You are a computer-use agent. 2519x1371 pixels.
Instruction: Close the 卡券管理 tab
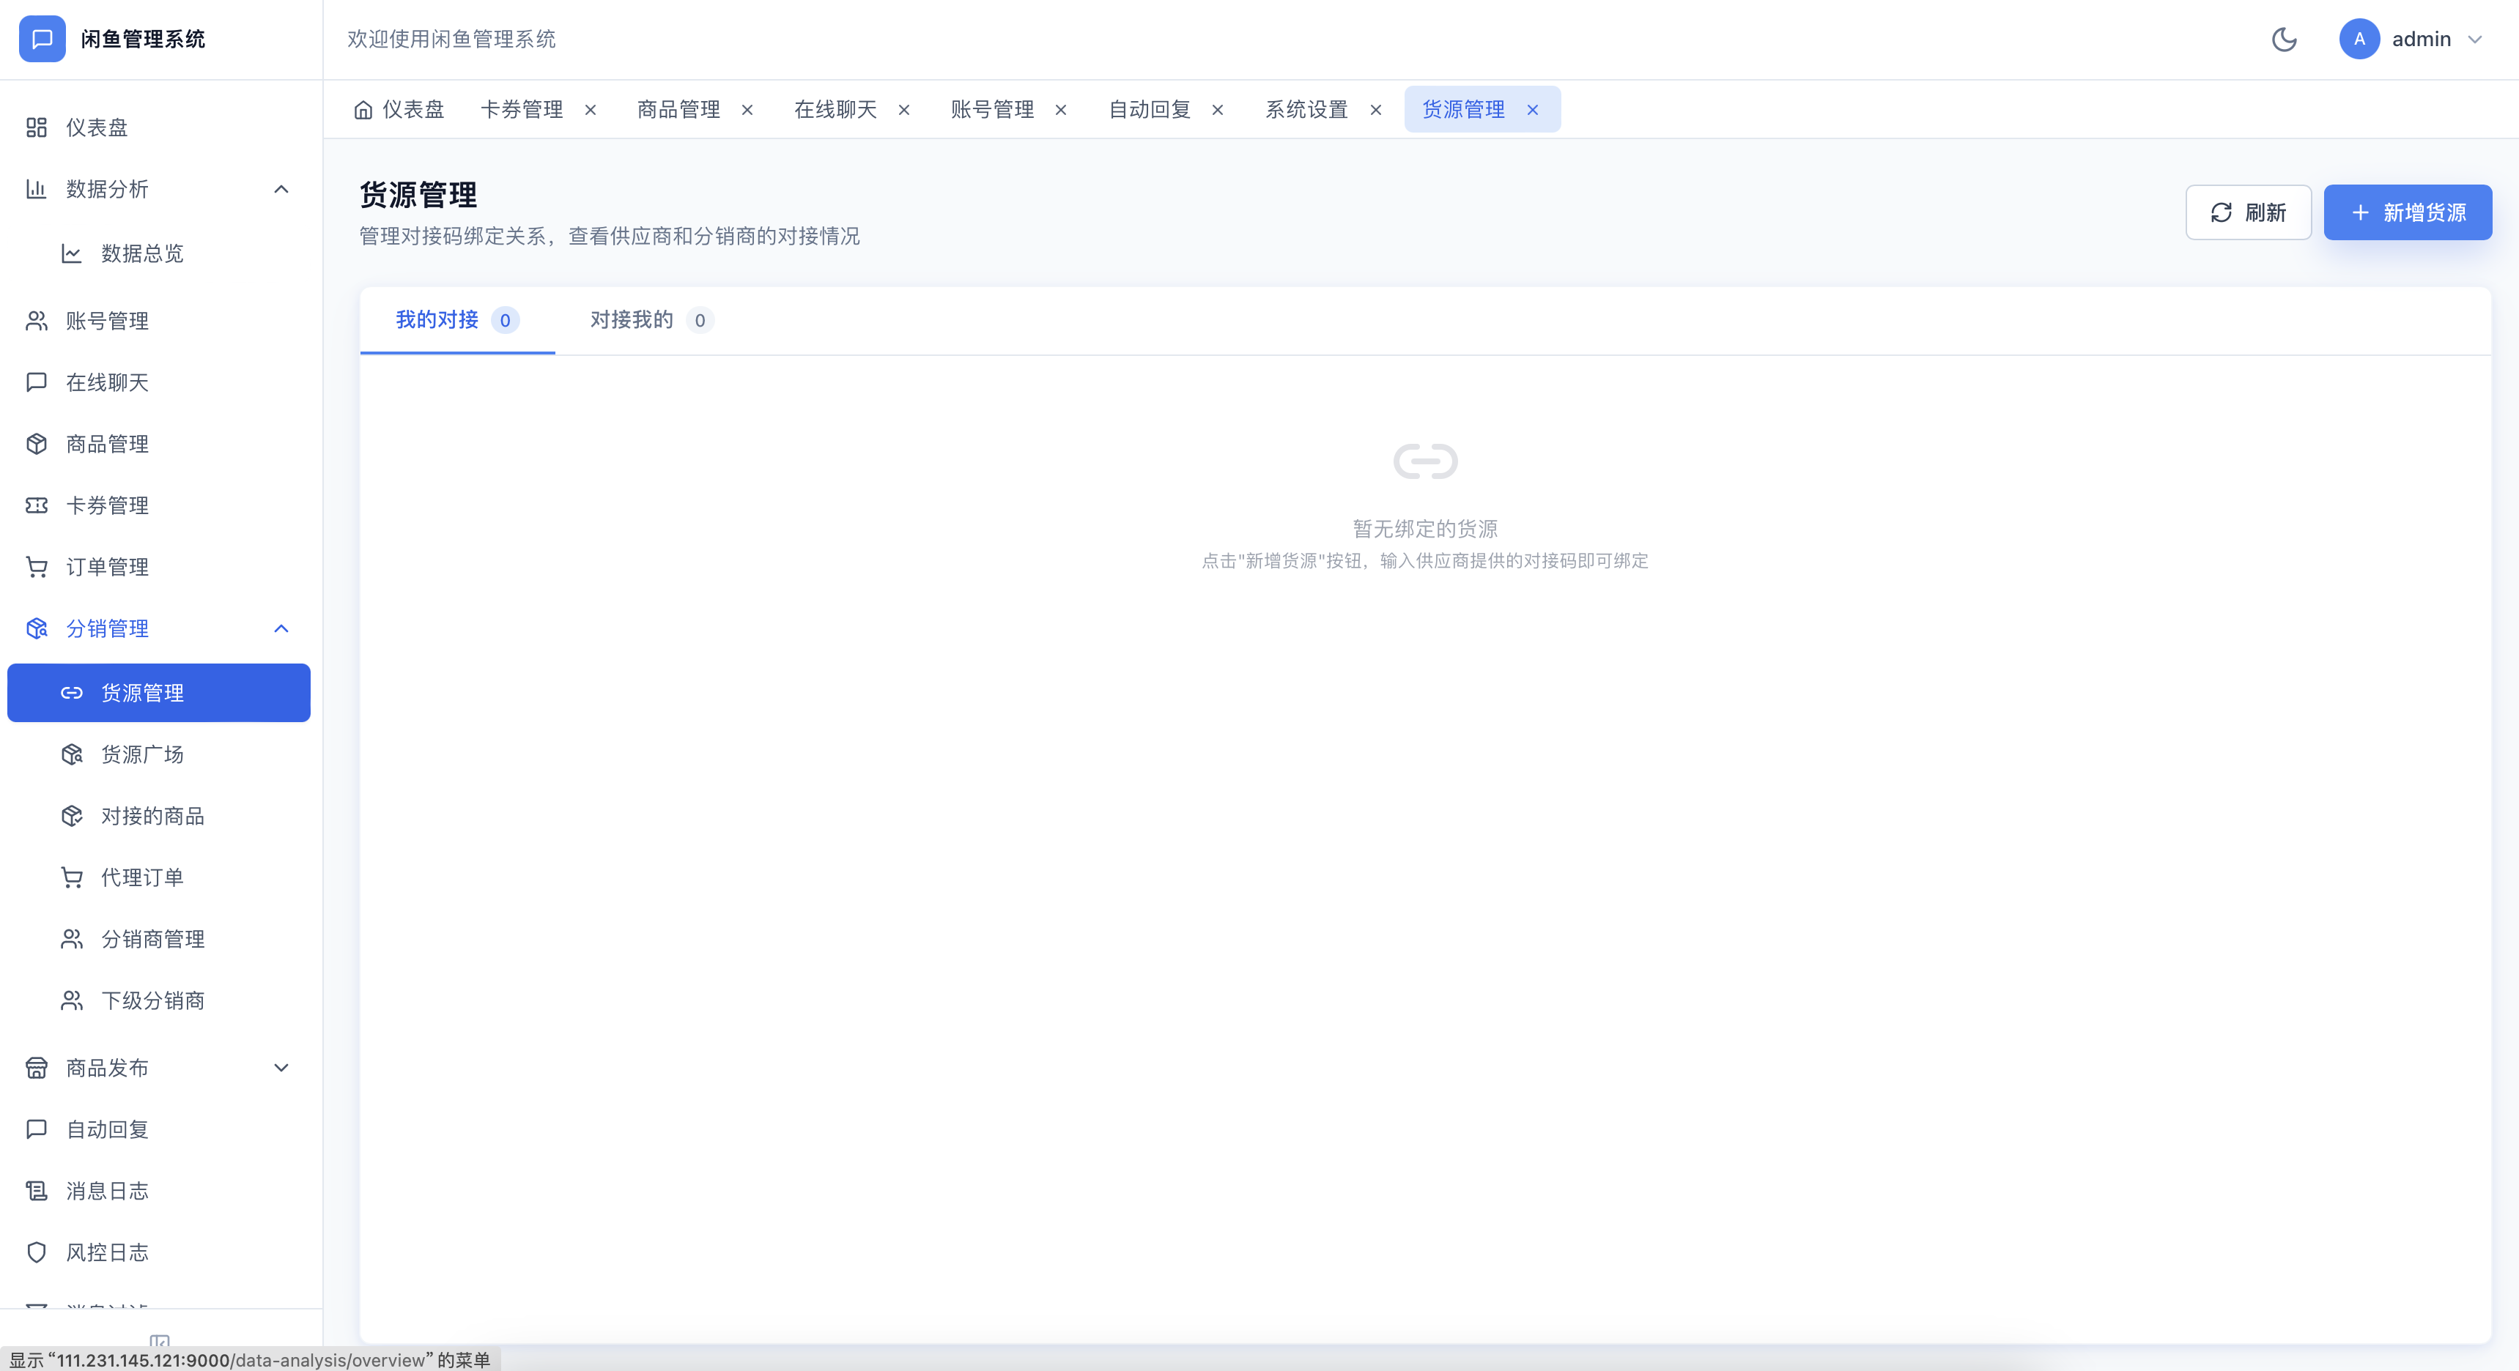tap(591, 111)
